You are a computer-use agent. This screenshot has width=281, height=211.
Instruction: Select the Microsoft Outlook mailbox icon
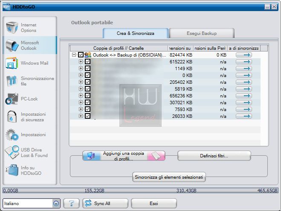point(12,46)
